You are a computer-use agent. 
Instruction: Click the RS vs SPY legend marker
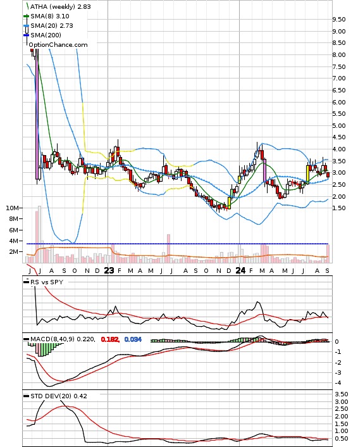pyautogui.click(x=26, y=282)
